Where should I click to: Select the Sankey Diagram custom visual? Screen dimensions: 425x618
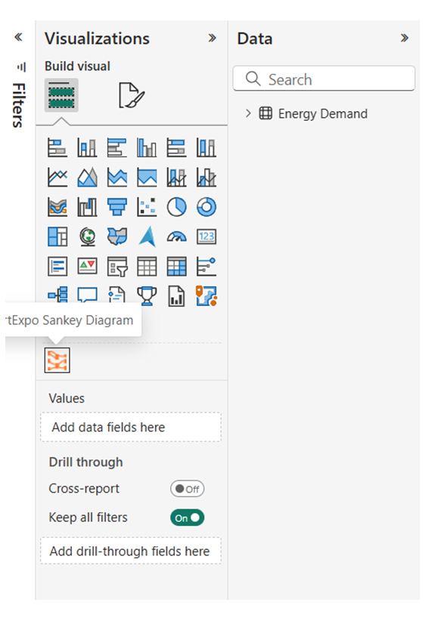(57, 360)
